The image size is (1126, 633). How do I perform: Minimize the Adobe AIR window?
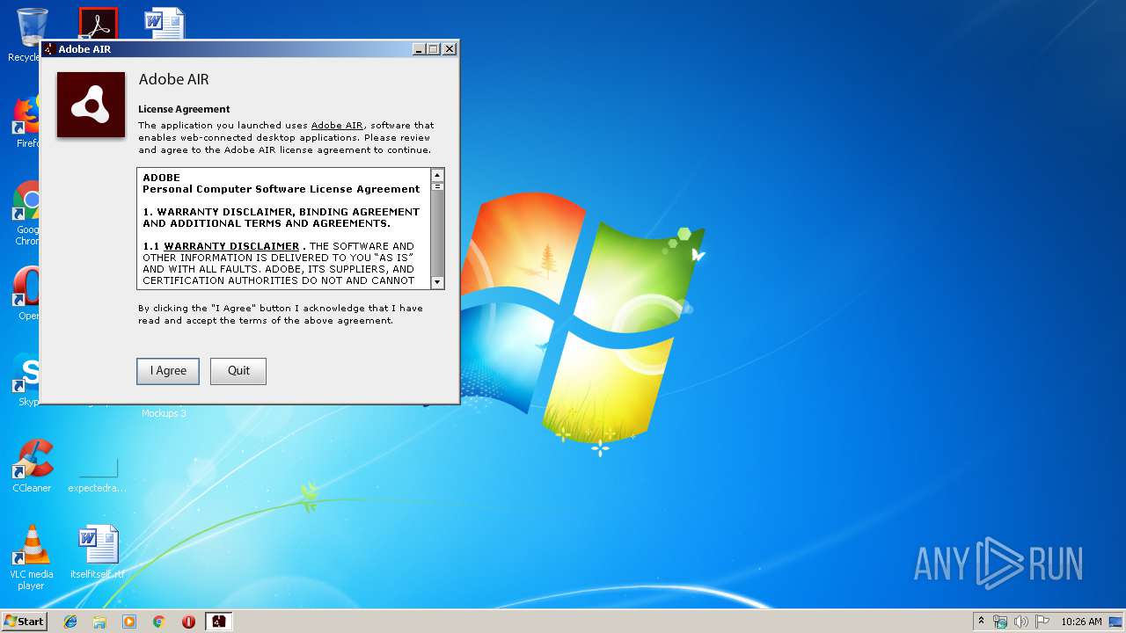[x=419, y=49]
